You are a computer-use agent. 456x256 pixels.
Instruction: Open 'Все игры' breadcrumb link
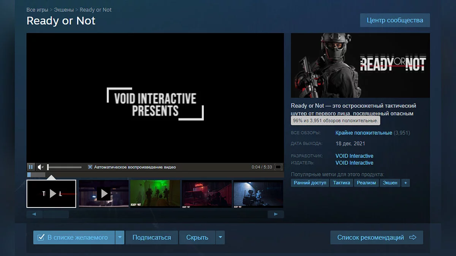tap(37, 10)
